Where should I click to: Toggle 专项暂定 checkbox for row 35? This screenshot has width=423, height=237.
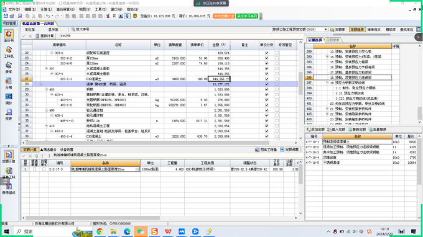[277, 121]
